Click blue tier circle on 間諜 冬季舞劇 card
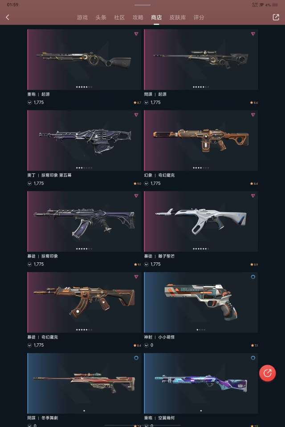Image resolution: width=285 pixels, height=427 pixels. click(136, 358)
